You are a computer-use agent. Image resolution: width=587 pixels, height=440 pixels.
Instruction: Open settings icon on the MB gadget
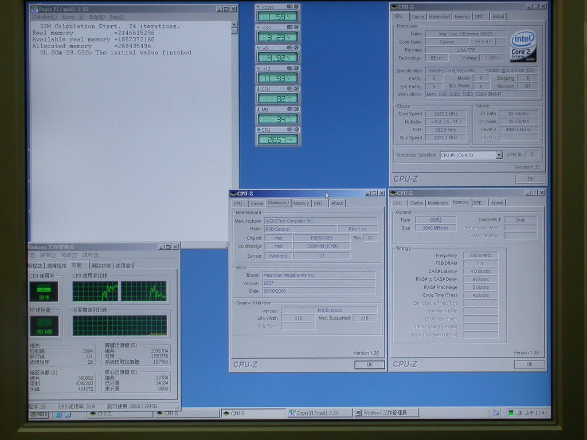[x=289, y=109]
